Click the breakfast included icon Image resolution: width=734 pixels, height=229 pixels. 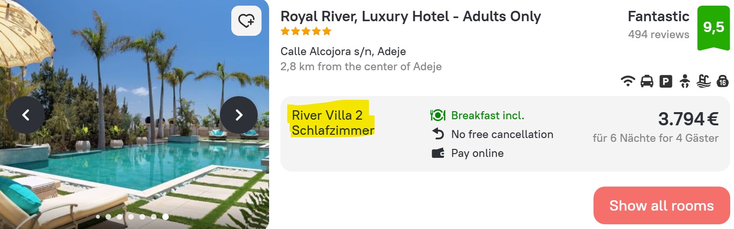438,115
